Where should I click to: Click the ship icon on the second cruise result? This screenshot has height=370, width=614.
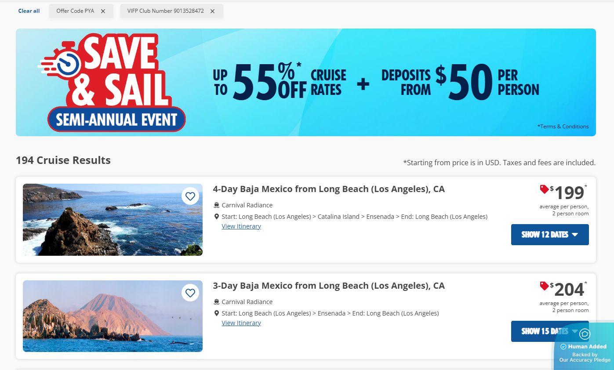[216, 301]
